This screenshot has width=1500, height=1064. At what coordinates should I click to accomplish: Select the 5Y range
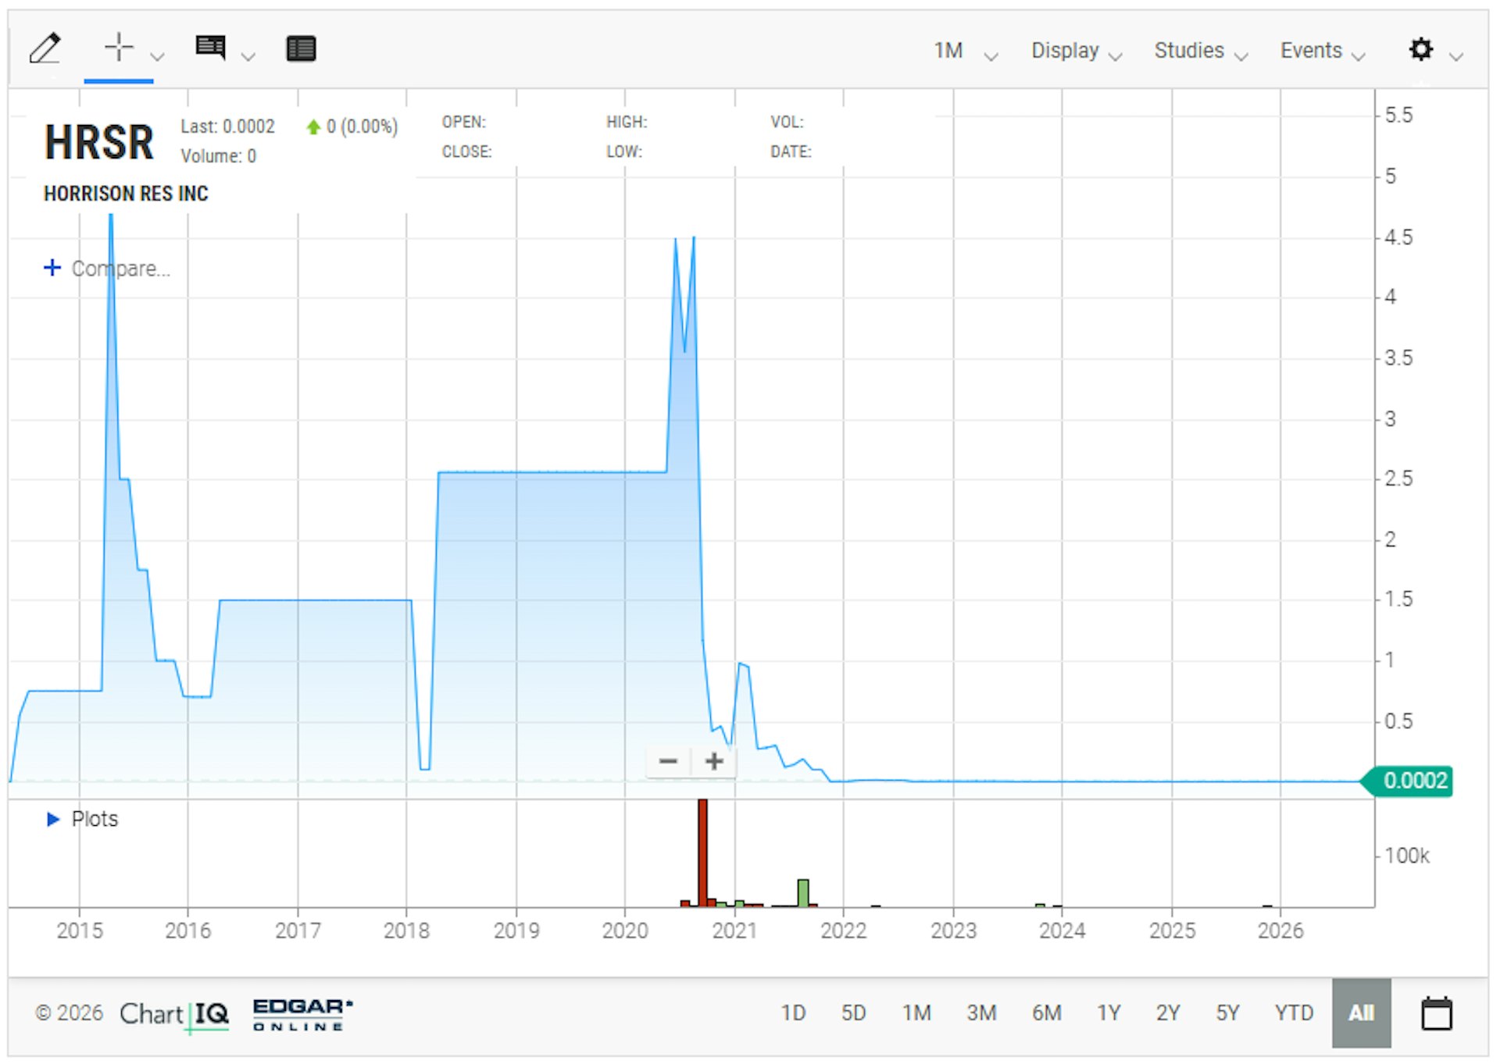pyautogui.click(x=1227, y=1012)
